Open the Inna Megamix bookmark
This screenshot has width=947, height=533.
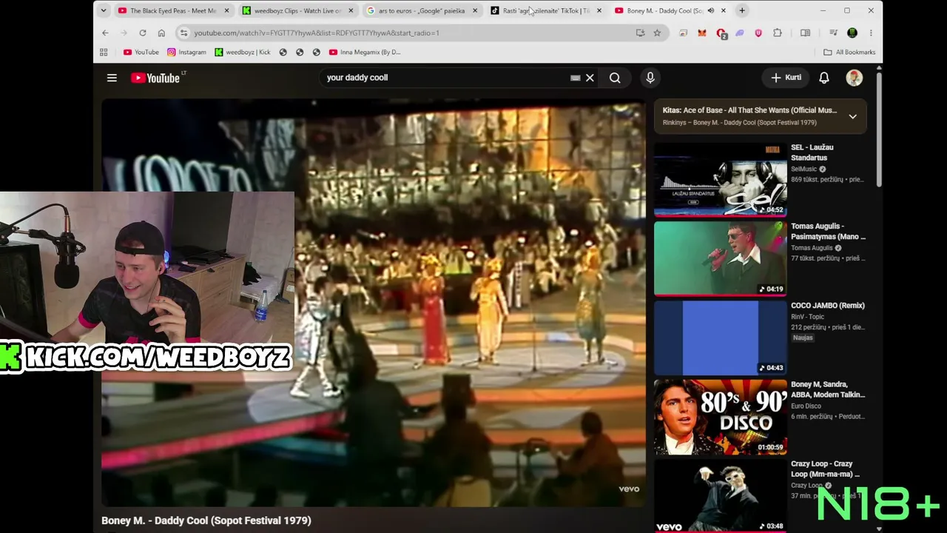click(365, 53)
